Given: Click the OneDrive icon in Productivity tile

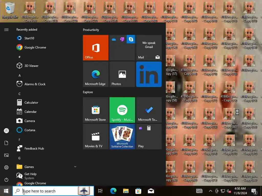Looking at the screenshot, I should pos(114,39).
